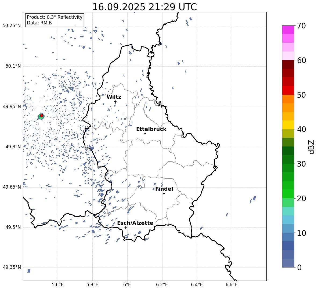Viewport: 318px width, 290px height.
Task: Click the colorbar tick label '50'
Action: point(301,95)
